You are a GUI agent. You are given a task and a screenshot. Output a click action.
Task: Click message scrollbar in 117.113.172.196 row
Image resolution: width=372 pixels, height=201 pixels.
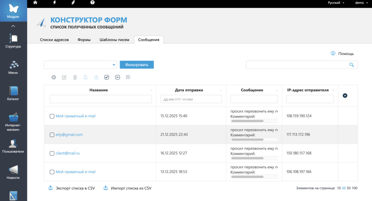coord(247,140)
